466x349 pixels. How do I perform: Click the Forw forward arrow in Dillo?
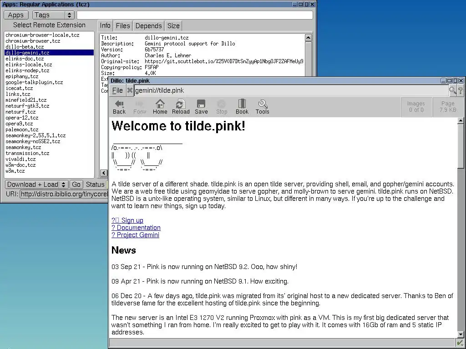[x=140, y=107]
